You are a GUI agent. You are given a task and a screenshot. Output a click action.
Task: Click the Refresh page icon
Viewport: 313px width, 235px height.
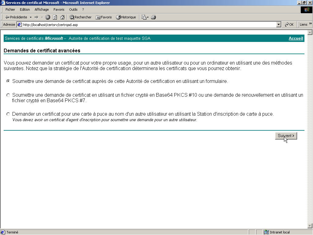pos(55,17)
